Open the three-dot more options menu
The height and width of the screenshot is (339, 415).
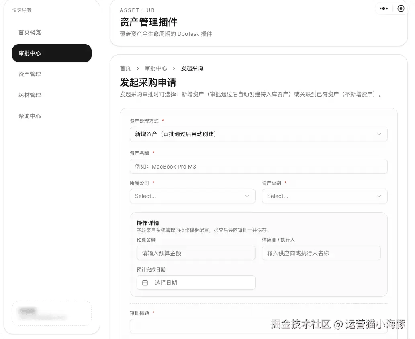[x=384, y=8]
